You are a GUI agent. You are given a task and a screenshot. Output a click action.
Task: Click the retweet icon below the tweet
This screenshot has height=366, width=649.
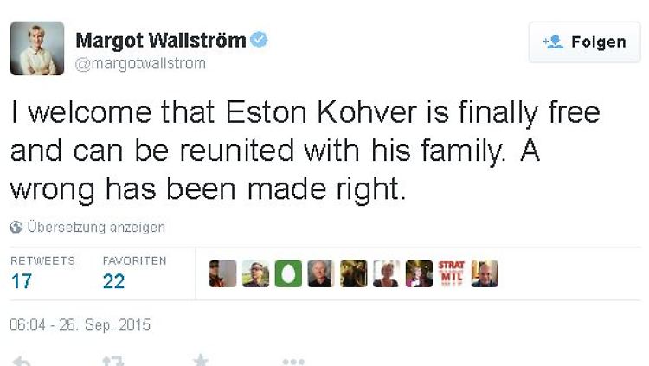[113, 361]
